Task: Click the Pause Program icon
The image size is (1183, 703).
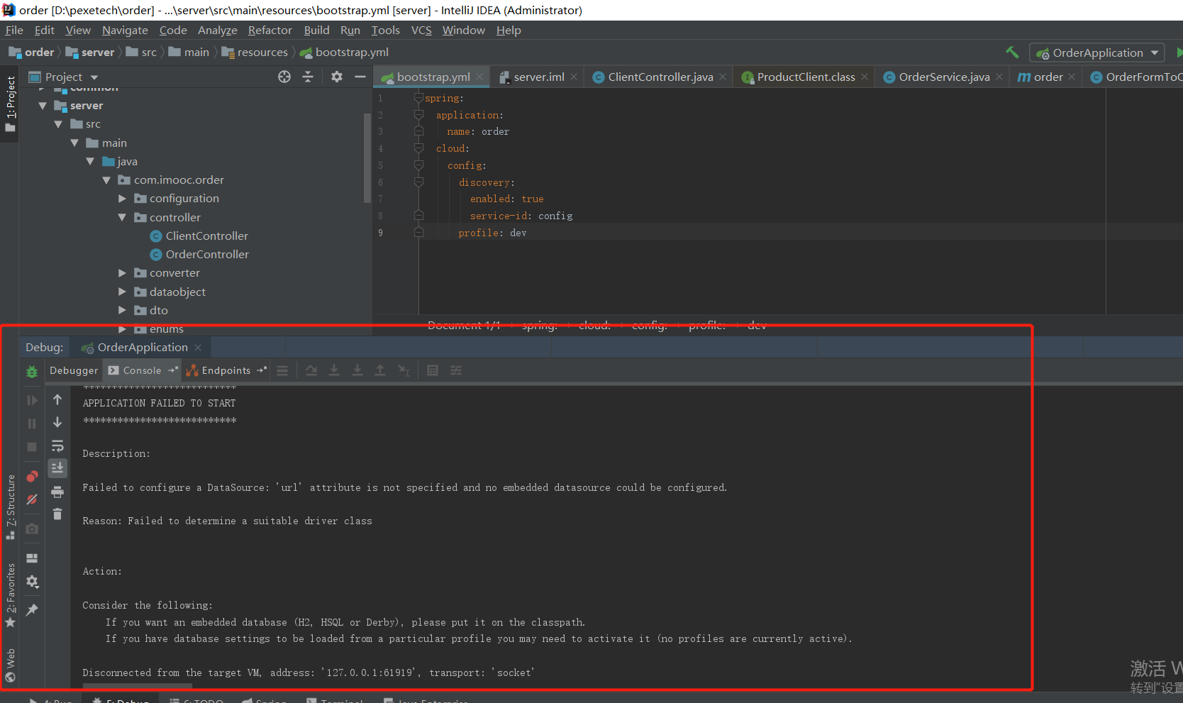Action: coord(32,424)
